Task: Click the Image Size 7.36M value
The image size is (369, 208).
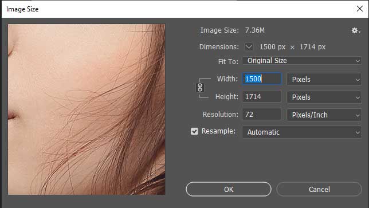Action: coord(254,30)
